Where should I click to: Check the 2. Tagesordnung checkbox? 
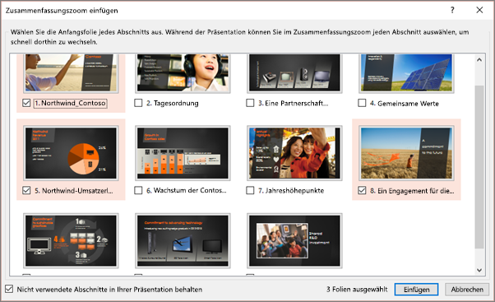(x=138, y=103)
